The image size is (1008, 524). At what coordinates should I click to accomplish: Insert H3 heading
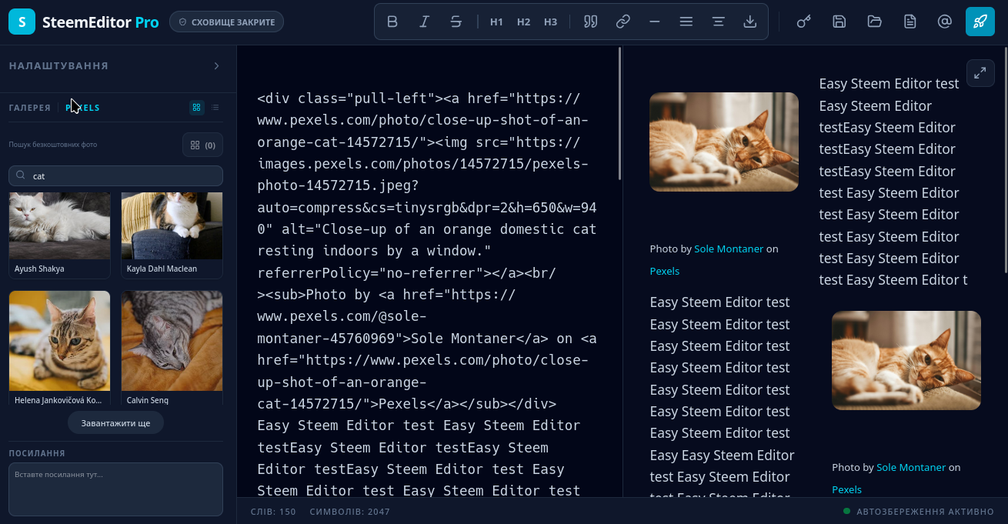click(550, 22)
